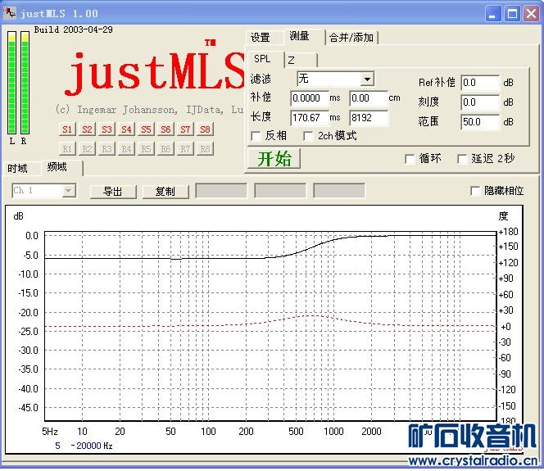Image resolution: width=544 pixels, height=471 pixels.
Task: Enable the 循环 loop checkbox
Action: click(x=410, y=159)
